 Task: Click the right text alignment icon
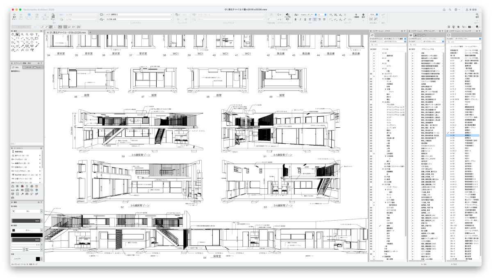click(319, 19)
